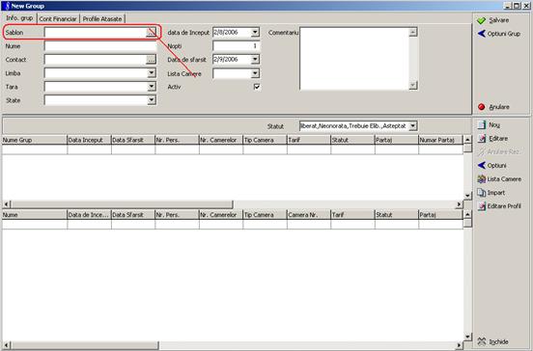Click the app icon in title bar
This screenshot has width=533, height=351.
coord(7,6)
